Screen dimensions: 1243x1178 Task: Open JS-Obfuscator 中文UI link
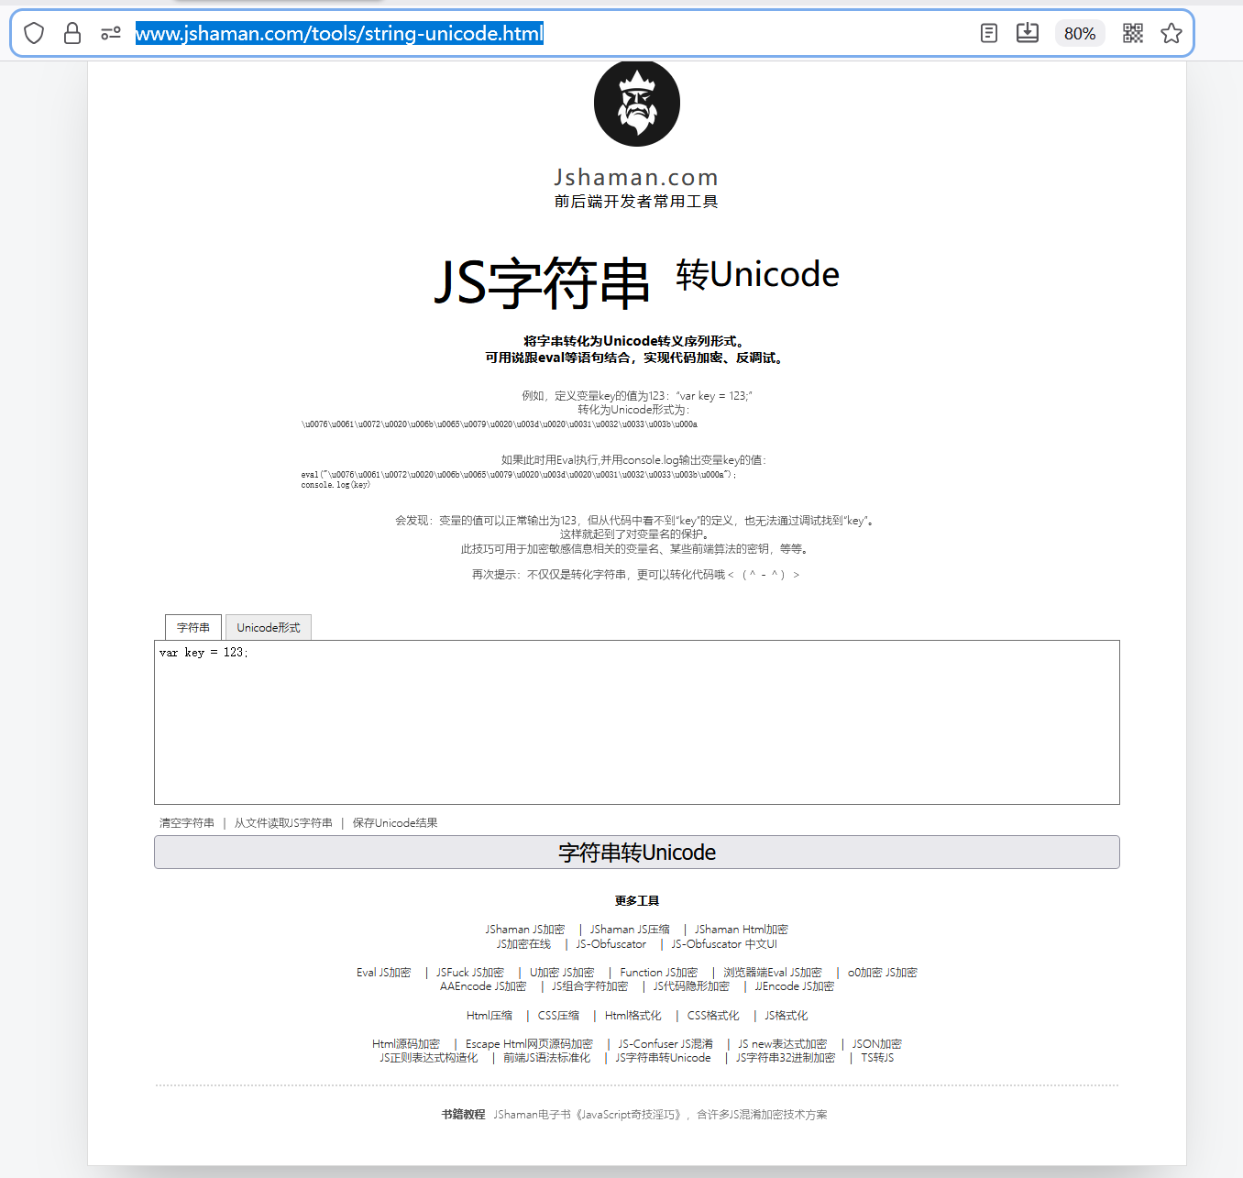pos(724,944)
